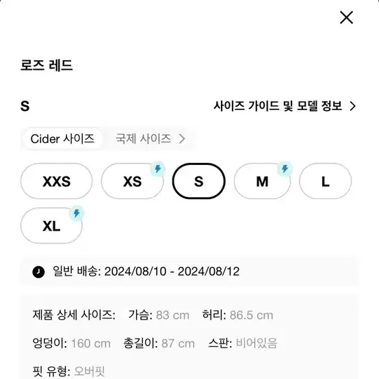The image size is (379, 379).
Task: Click the clock icon beside 일반 배송
Action: [x=38, y=272]
